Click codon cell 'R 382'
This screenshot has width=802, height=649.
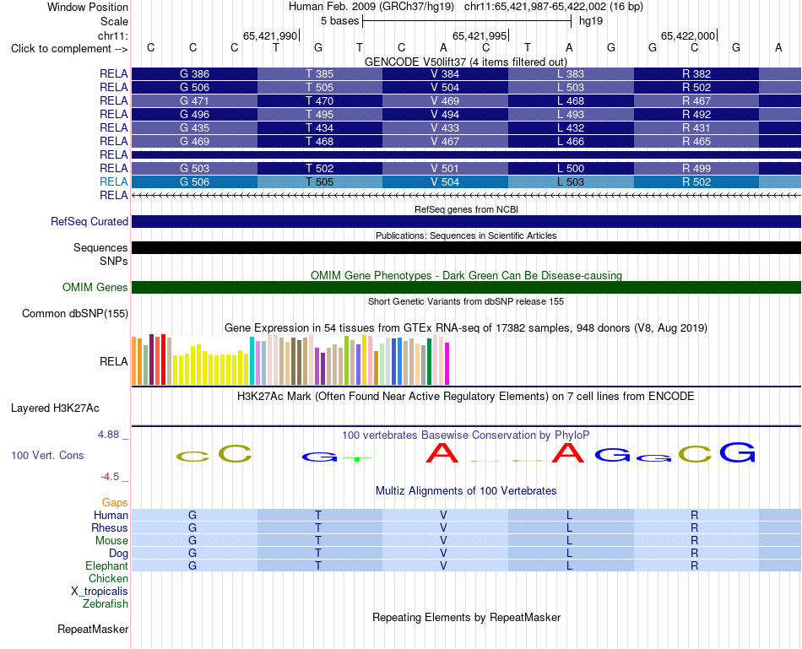[696, 73]
